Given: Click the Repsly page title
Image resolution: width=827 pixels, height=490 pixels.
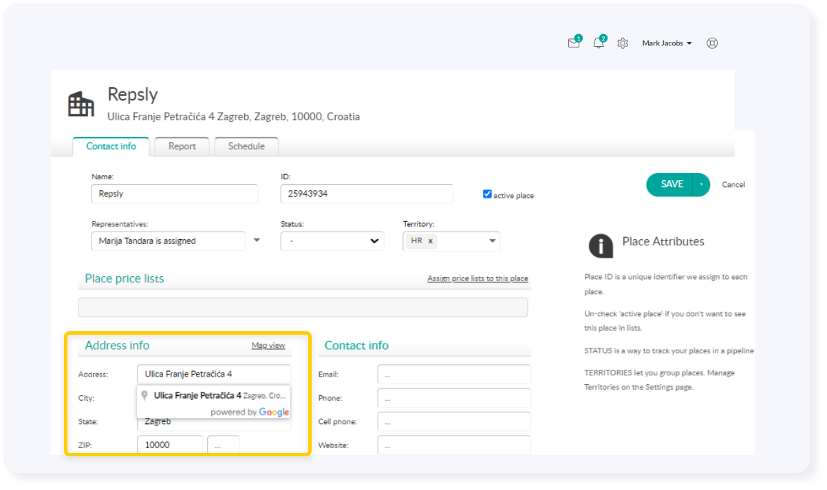Looking at the screenshot, I should 133,95.
